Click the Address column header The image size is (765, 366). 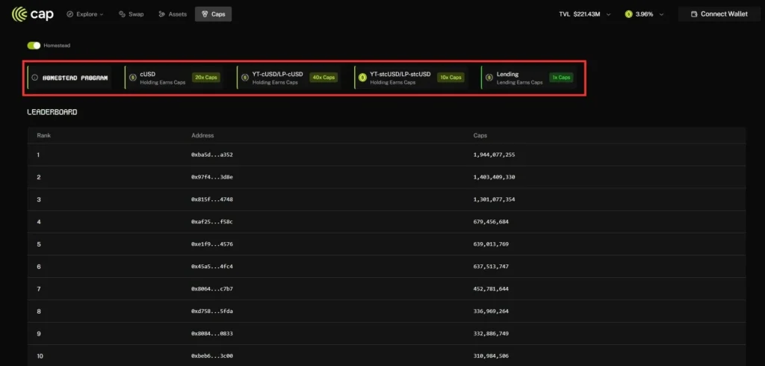202,135
